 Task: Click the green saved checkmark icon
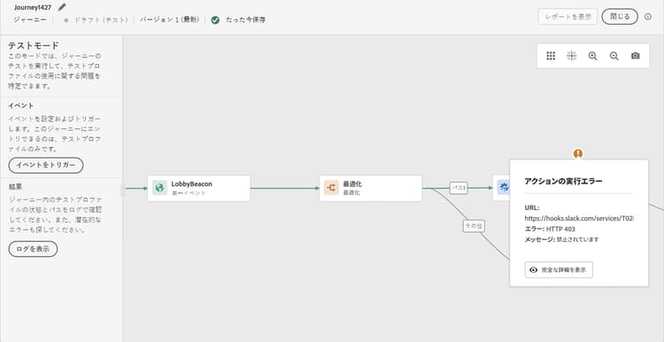(x=215, y=19)
